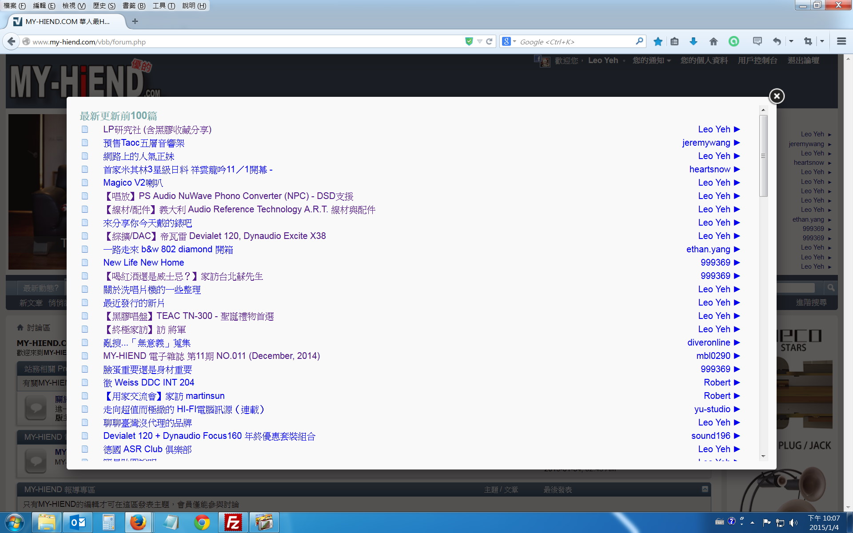The width and height of the screenshot is (853, 533).
Task: Click document icon beside LP研究社 row
Action: click(85, 129)
